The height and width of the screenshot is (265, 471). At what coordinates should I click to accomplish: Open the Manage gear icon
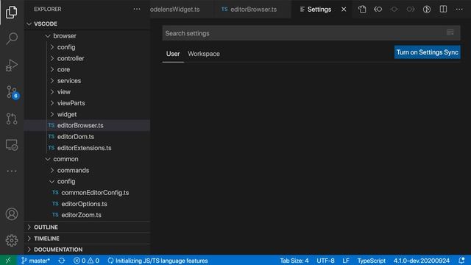click(12, 241)
